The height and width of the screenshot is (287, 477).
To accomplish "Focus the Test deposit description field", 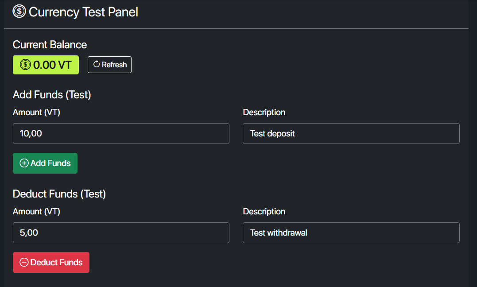I will point(351,133).
